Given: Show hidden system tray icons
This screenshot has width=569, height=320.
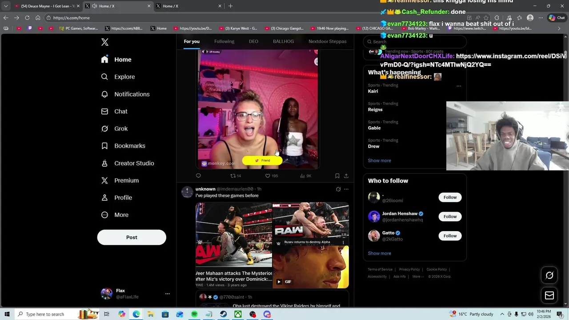Looking at the screenshot, I should pyautogui.click(x=502, y=314).
